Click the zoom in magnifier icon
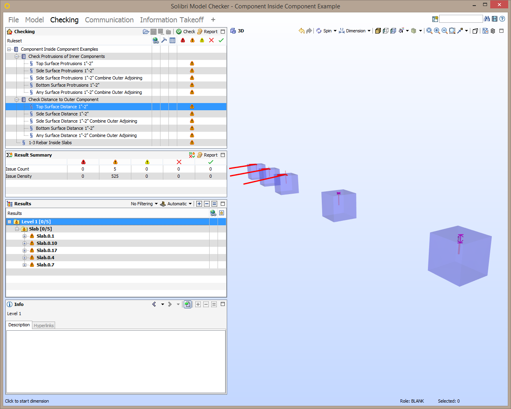This screenshot has width=511, height=409. click(x=437, y=31)
